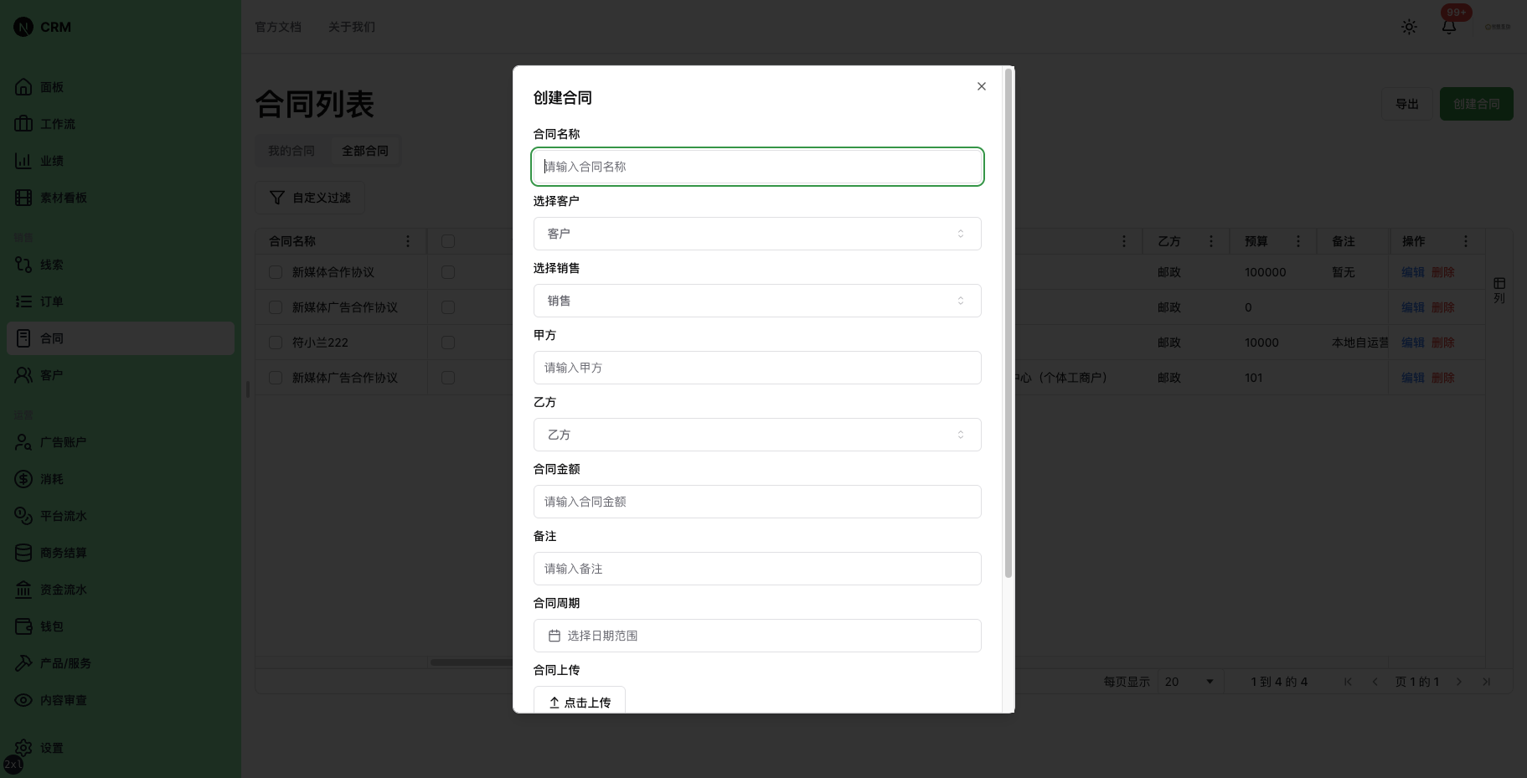
Task: Open the 乙方 party dropdown
Action: (x=756, y=435)
